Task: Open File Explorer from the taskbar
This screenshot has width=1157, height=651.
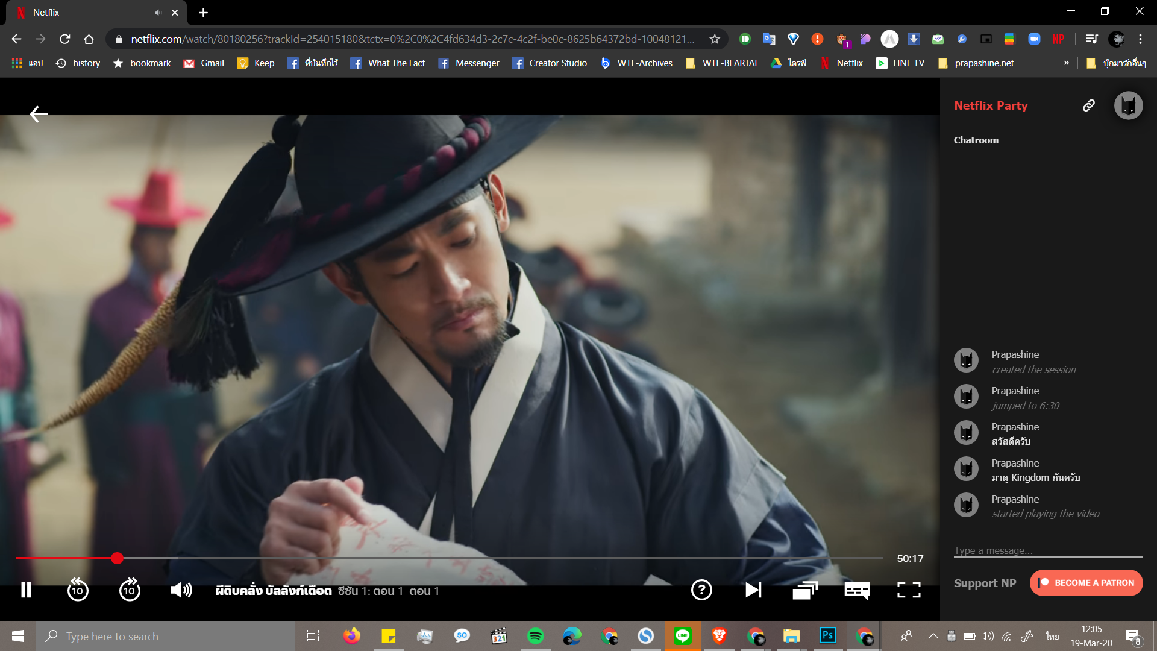Action: (791, 636)
